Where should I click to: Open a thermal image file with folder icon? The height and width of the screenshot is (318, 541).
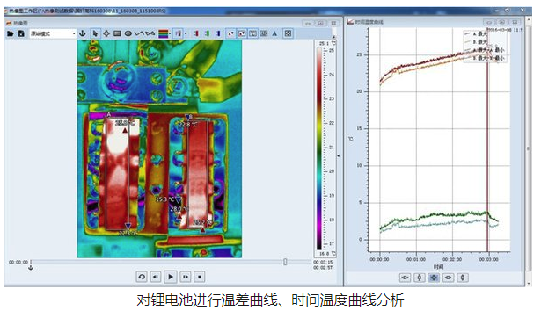tap(10, 33)
